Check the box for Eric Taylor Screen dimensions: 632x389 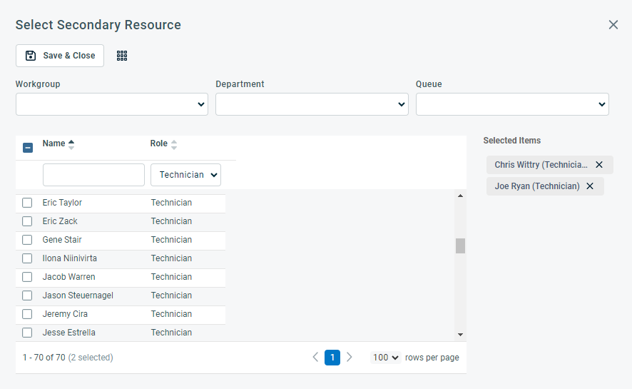pyautogui.click(x=27, y=203)
